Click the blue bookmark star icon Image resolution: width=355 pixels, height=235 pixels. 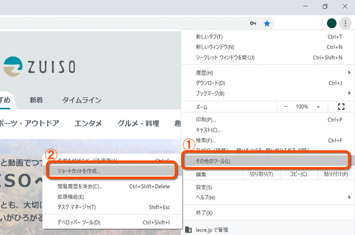(x=267, y=24)
